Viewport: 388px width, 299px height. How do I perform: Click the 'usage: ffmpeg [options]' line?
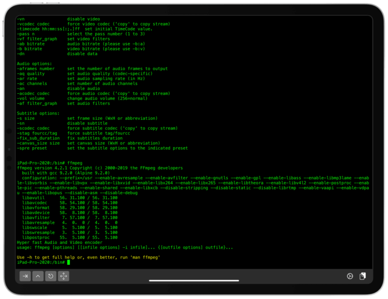coord(125,247)
